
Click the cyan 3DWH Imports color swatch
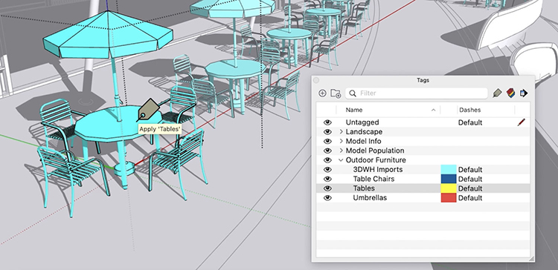(x=449, y=170)
